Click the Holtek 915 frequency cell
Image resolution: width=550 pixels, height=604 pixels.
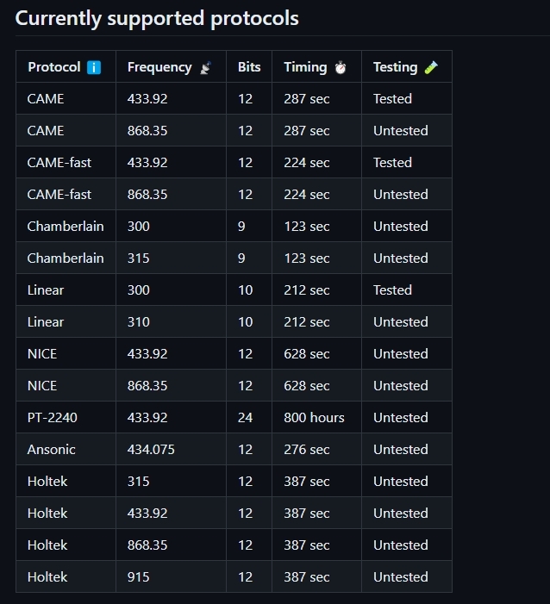(x=172, y=576)
